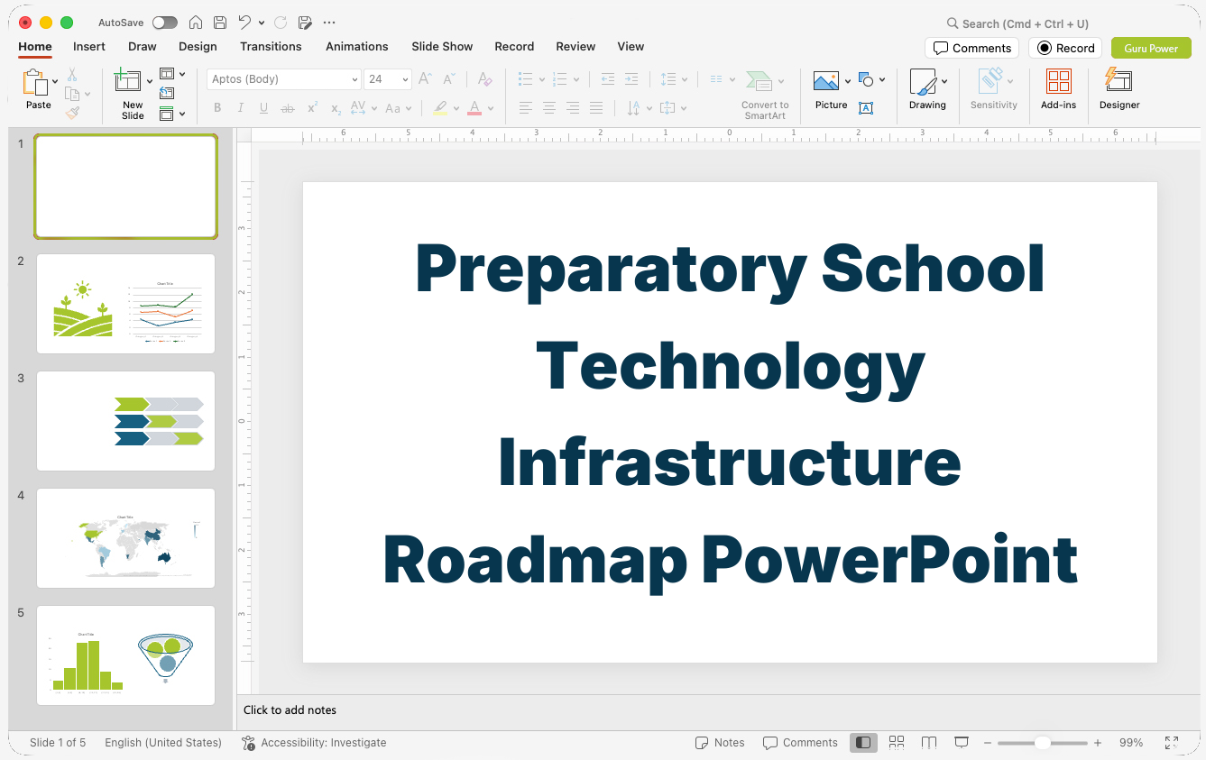Open the Bullets list dropdown arrow
Viewport: 1206px width, 760px height.
[x=542, y=79]
